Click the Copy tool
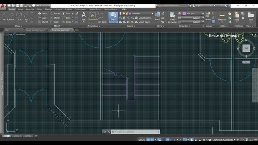258x145 pixels. tap(42, 18)
